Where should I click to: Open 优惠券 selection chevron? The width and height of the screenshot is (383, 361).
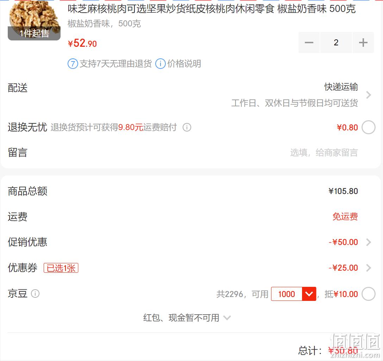(369, 268)
